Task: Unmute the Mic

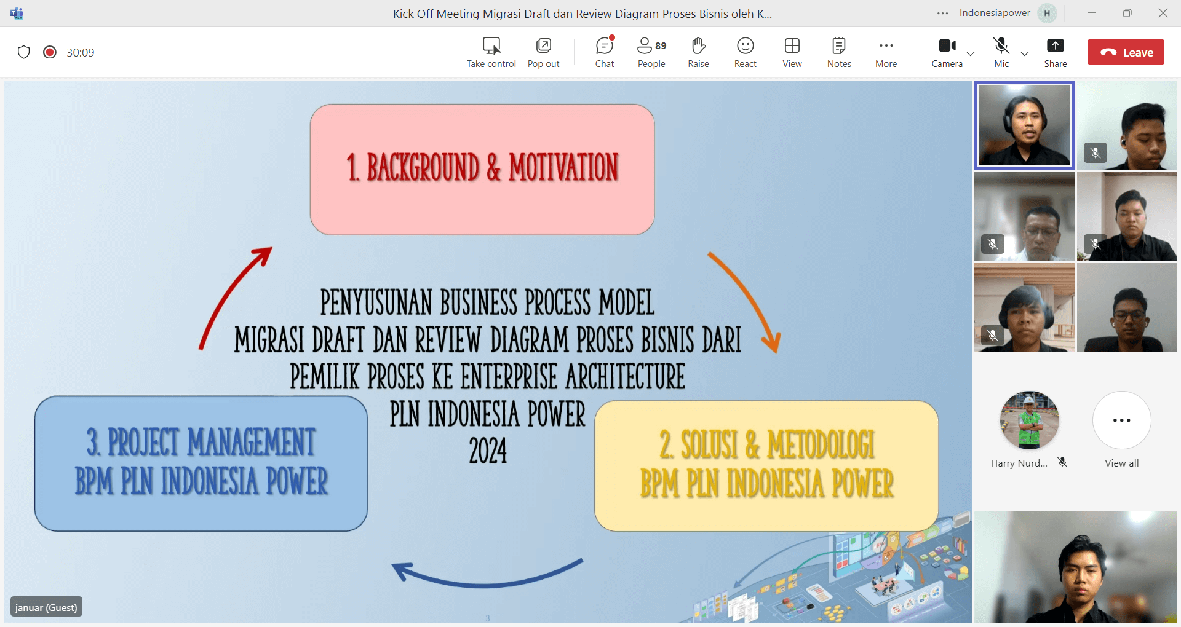Action: [x=1001, y=52]
